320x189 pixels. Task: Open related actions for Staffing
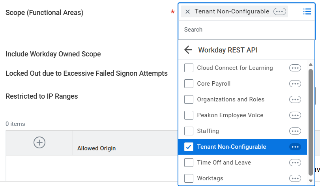(295, 131)
